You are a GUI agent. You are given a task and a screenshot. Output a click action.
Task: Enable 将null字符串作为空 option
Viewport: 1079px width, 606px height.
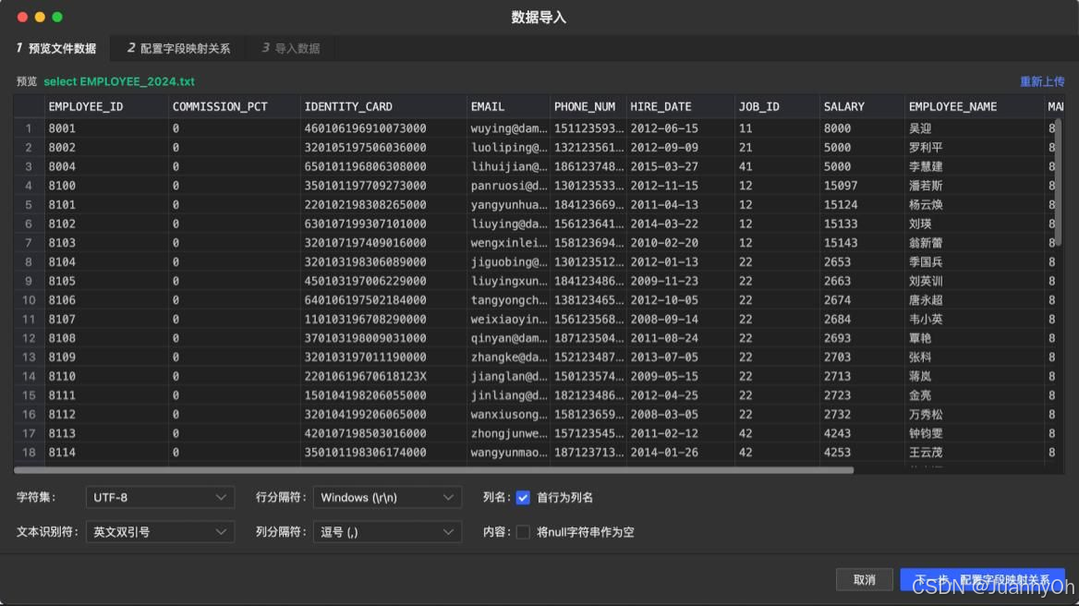point(522,531)
